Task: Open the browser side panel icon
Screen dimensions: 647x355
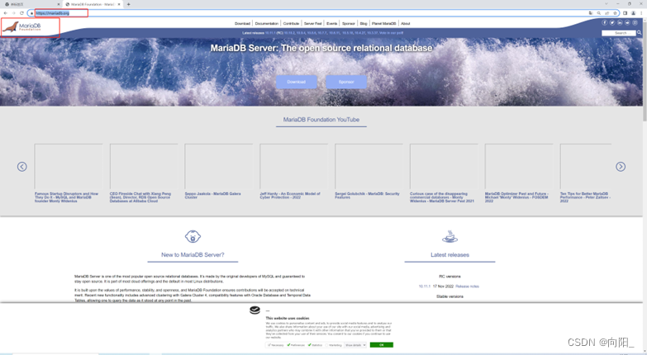Action: coord(626,13)
